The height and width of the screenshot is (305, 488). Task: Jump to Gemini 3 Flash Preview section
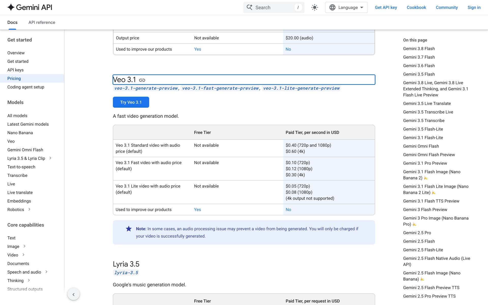(425, 210)
